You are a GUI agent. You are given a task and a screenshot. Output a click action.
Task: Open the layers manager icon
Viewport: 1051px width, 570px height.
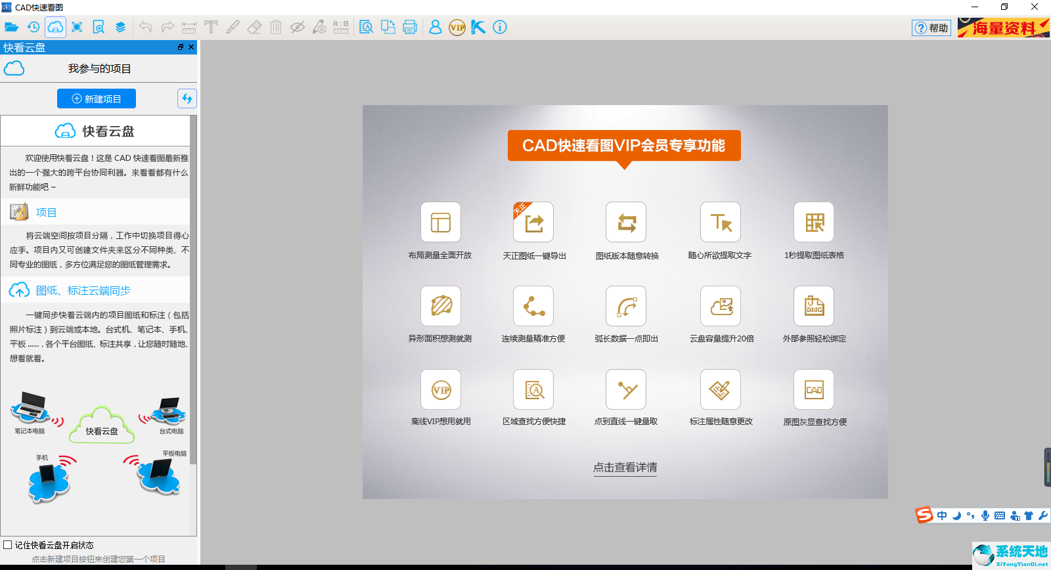coord(120,28)
